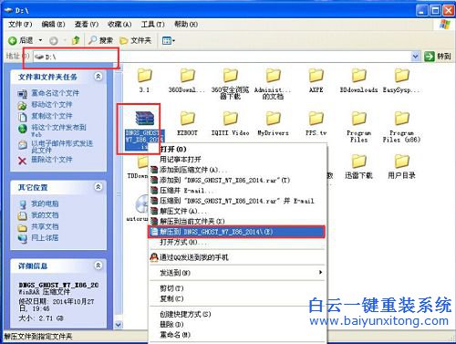This screenshot has width=456, height=344.
Task: Expand the address bar dropdown
Action: click(415, 57)
